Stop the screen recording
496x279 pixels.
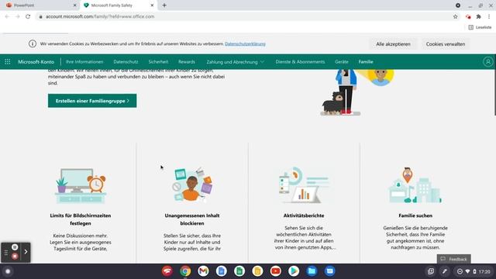click(x=15, y=257)
